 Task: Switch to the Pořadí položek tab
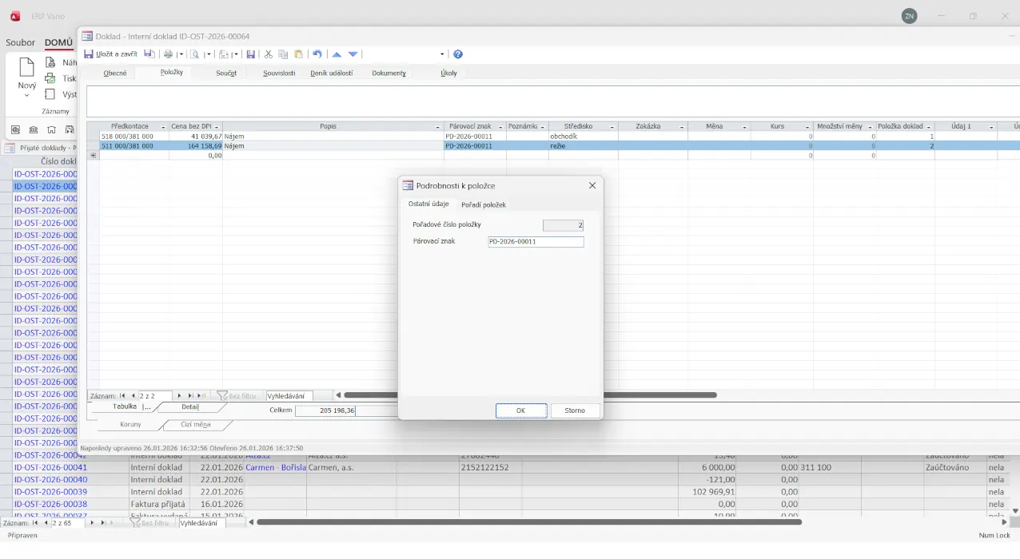pyautogui.click(x=484, y=204)
